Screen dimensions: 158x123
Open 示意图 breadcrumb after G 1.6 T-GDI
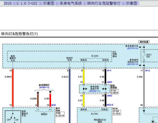coord(49,3)
